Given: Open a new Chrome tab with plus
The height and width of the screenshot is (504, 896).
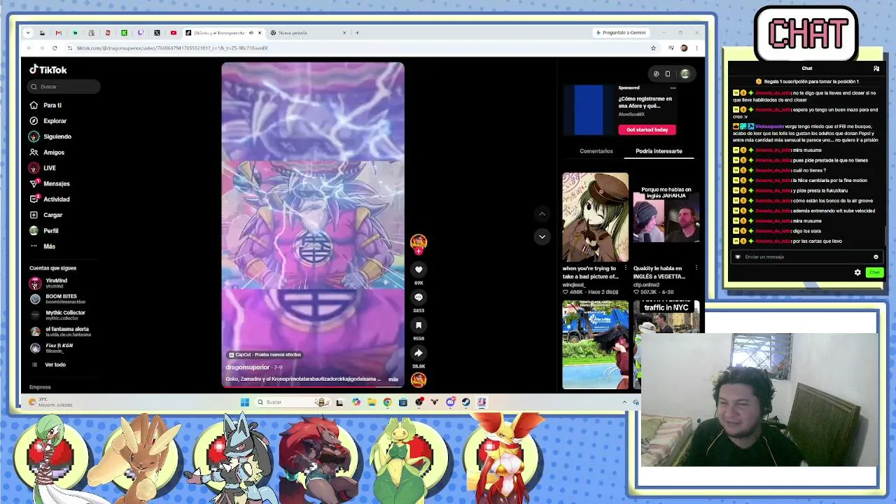Looking at the screenshot, I should 357,33.
